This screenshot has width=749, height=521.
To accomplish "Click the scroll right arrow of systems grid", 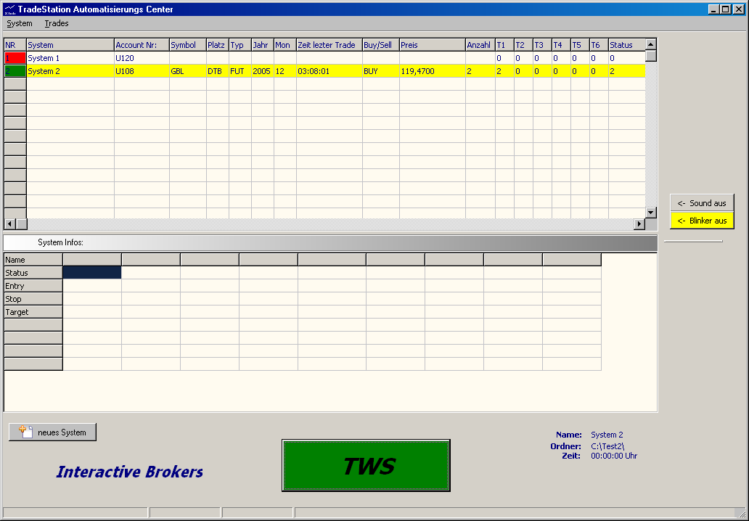I will (x=639, y=223).
